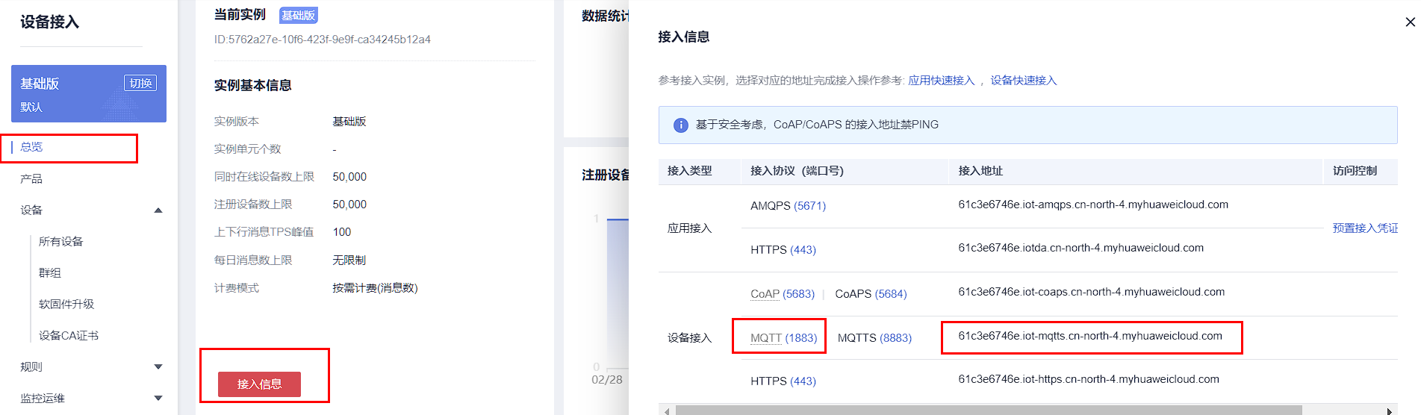
Task: Click CoAPS (5684) protocol
Action: pyautogui.click(x=871, y=294)
